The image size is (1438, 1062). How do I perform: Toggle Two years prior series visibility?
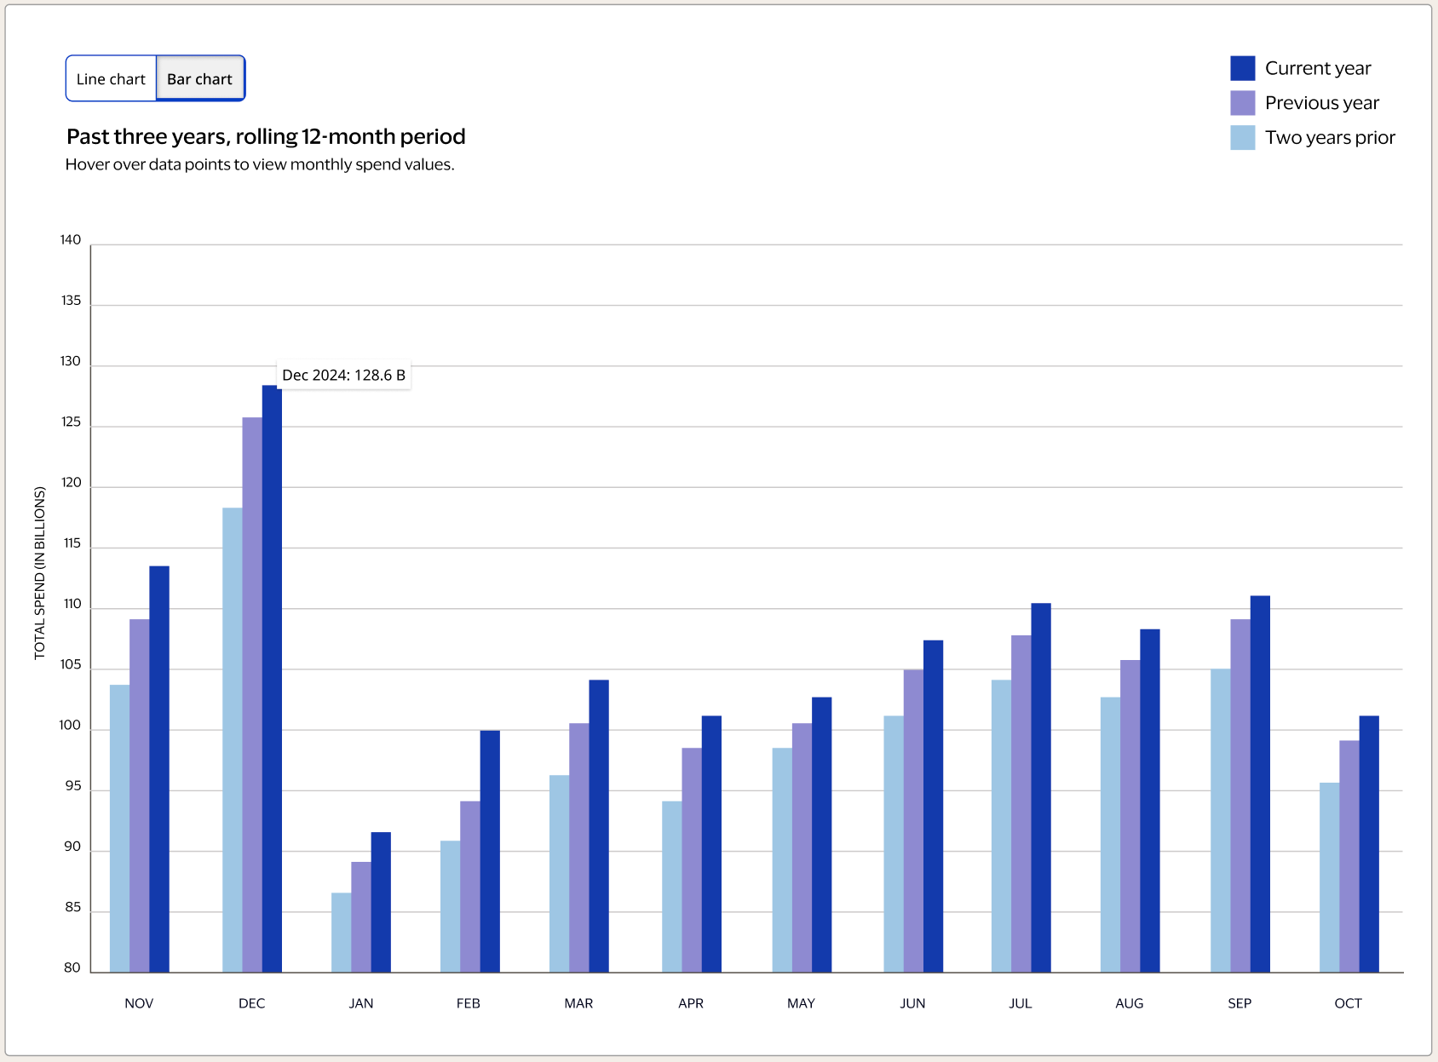[1242, 137]
